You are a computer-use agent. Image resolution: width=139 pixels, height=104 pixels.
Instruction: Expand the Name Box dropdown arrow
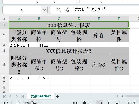click(44, 10)
